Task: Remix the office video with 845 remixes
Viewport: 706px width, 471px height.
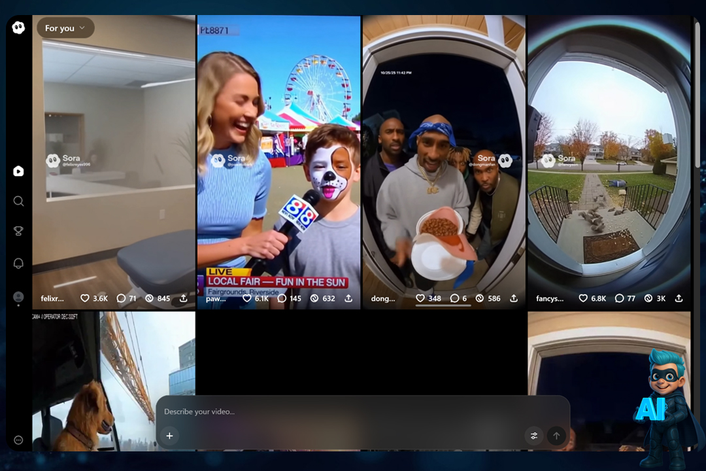Action: pos(149,298)
